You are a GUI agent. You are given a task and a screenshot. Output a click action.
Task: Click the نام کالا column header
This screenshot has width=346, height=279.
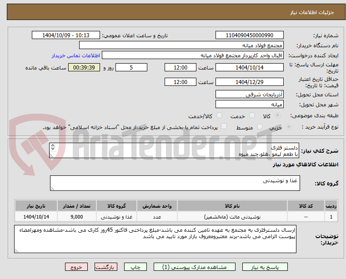coord(232,206)
